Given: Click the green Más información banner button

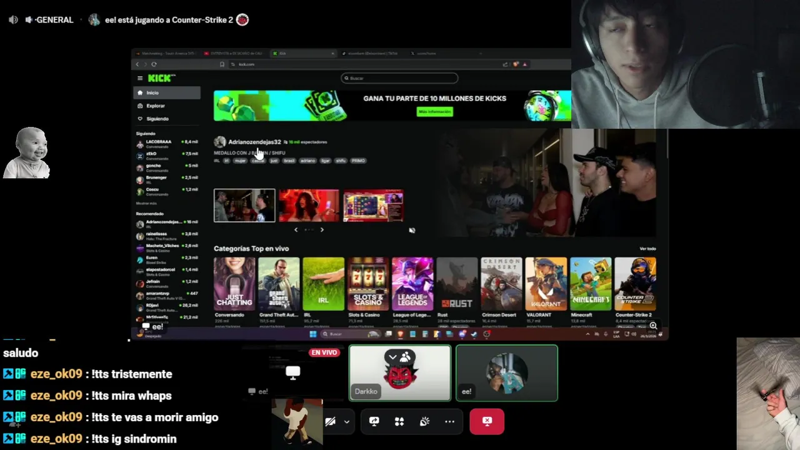Looking at the screenshot, I should (435, 111).
